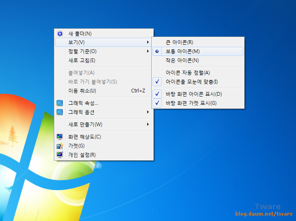Click the greyed 바로 가기 붙여넣기(S) entry
Image resolution: width=296 pixels, height=221 pixels.
point(104,82)
